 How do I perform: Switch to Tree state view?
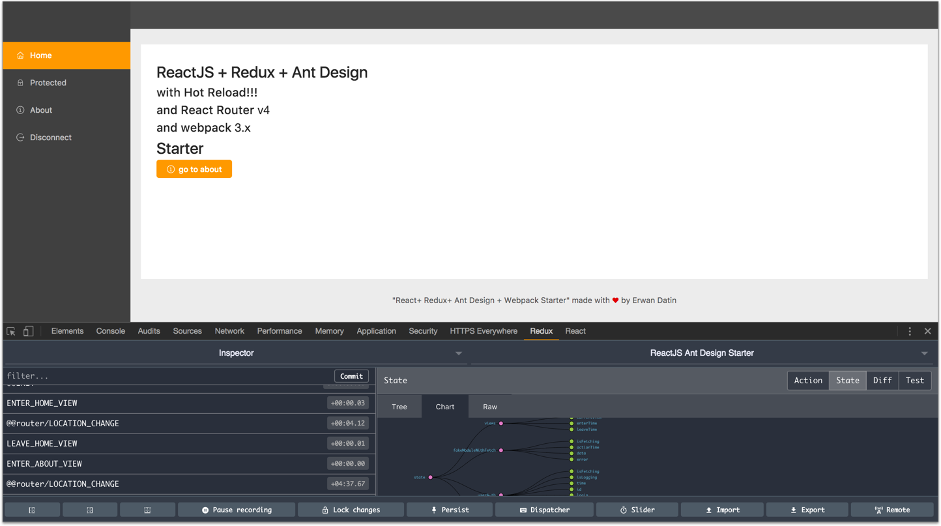[x=399, y=407]
